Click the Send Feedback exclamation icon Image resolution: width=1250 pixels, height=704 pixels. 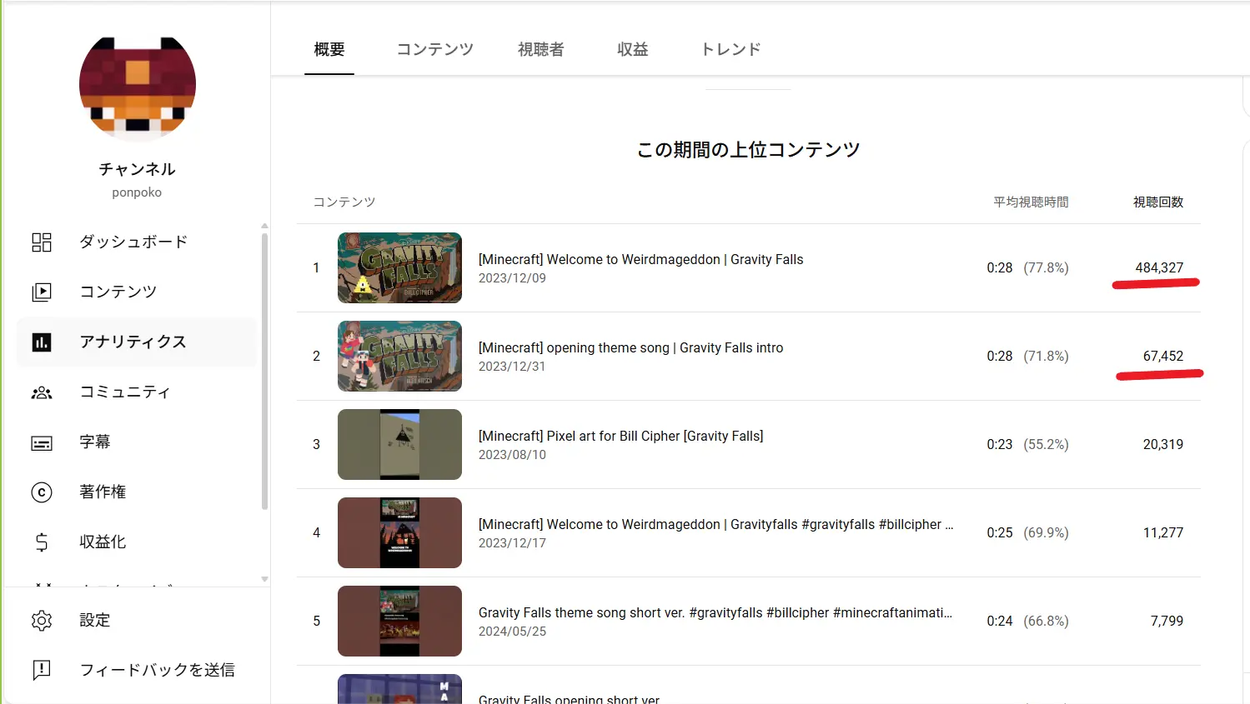point(42,671)
